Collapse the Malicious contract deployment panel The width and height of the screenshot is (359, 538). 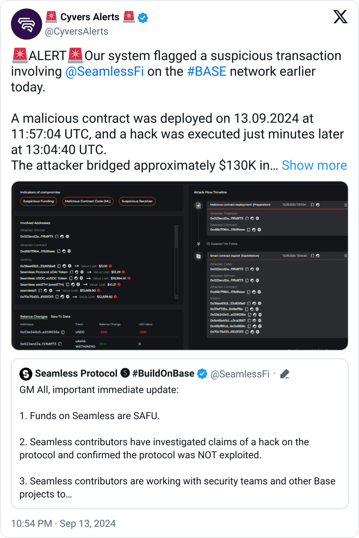pos(345,205)
